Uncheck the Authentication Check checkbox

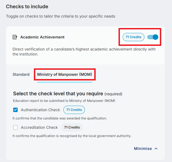pos(15,110)
